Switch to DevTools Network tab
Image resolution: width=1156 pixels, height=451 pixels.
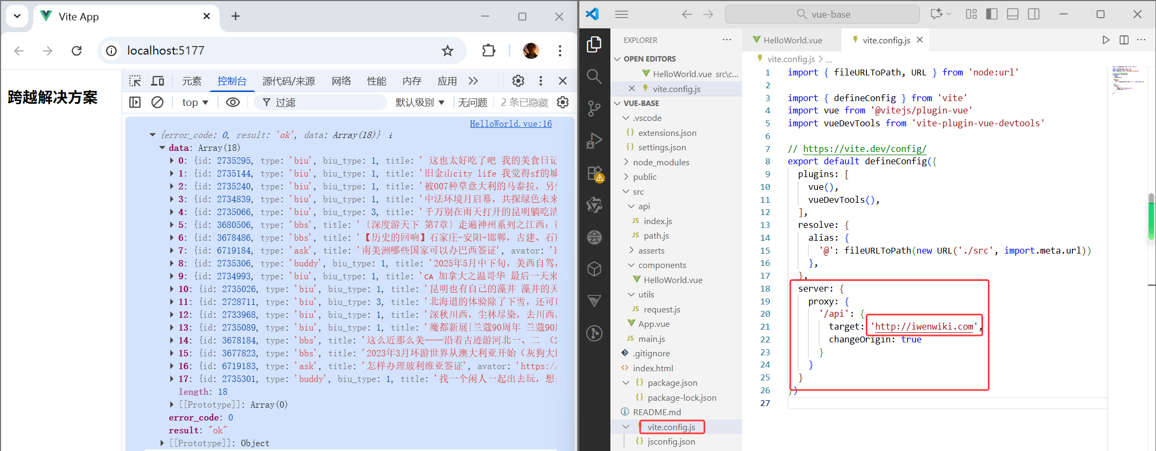(x=341, y=81)
